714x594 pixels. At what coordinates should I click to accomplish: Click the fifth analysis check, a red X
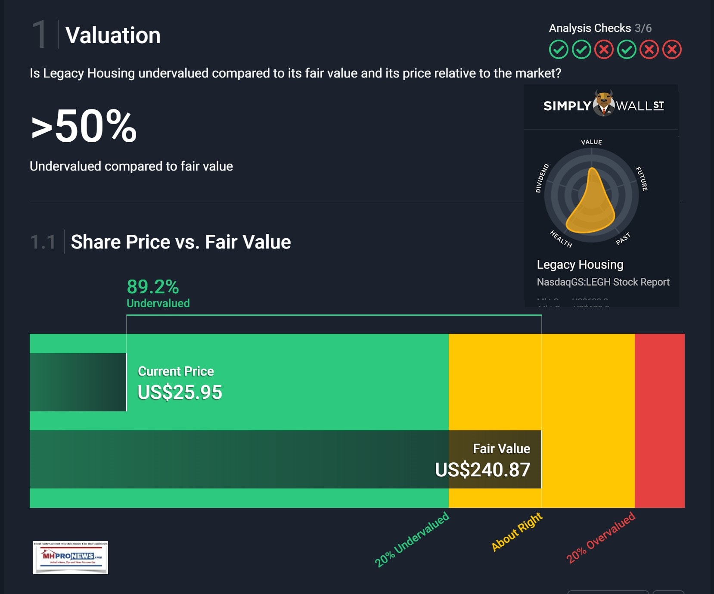649,50
